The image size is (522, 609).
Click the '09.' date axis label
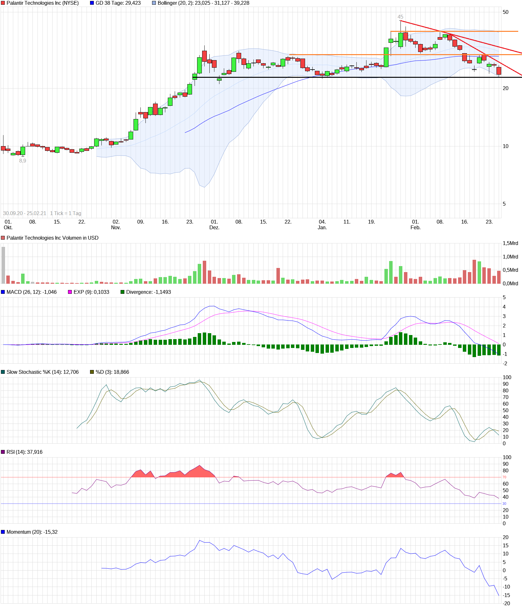141,222
